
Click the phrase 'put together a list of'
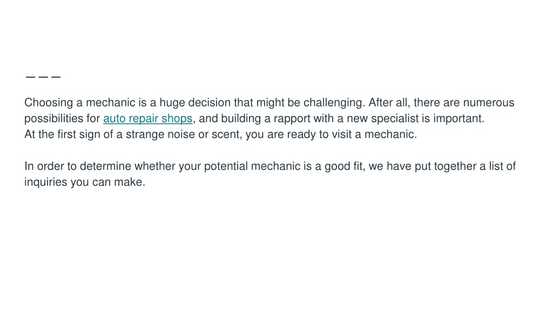(x=465, y=166)
